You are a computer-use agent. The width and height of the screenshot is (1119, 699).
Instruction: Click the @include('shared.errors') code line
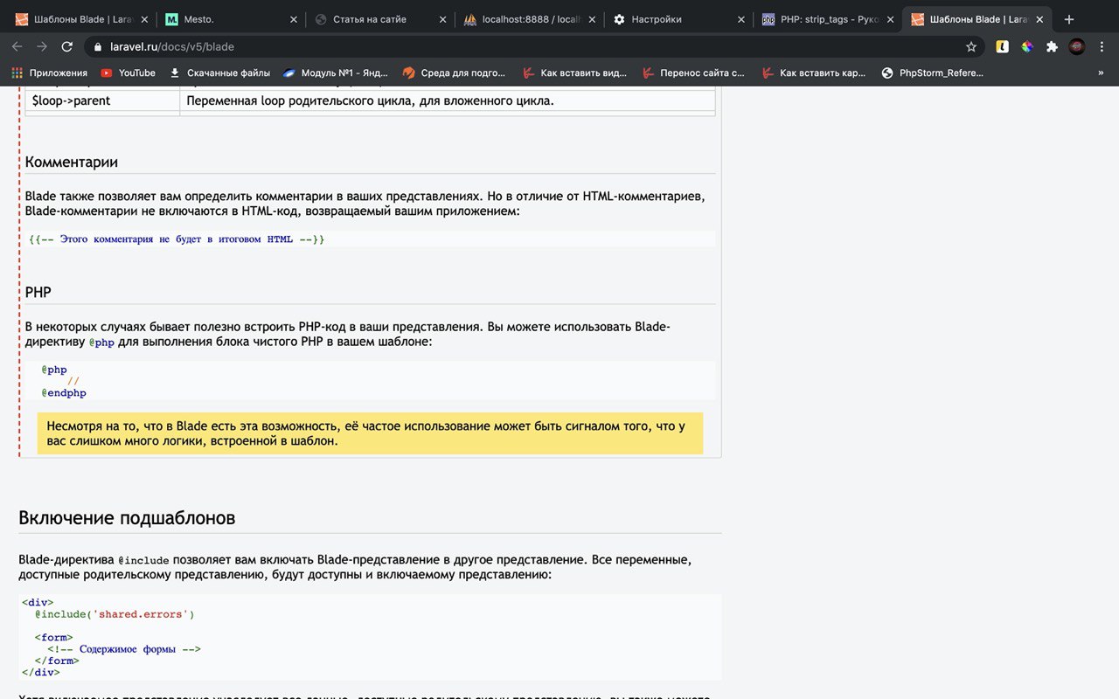pos(115,614)
